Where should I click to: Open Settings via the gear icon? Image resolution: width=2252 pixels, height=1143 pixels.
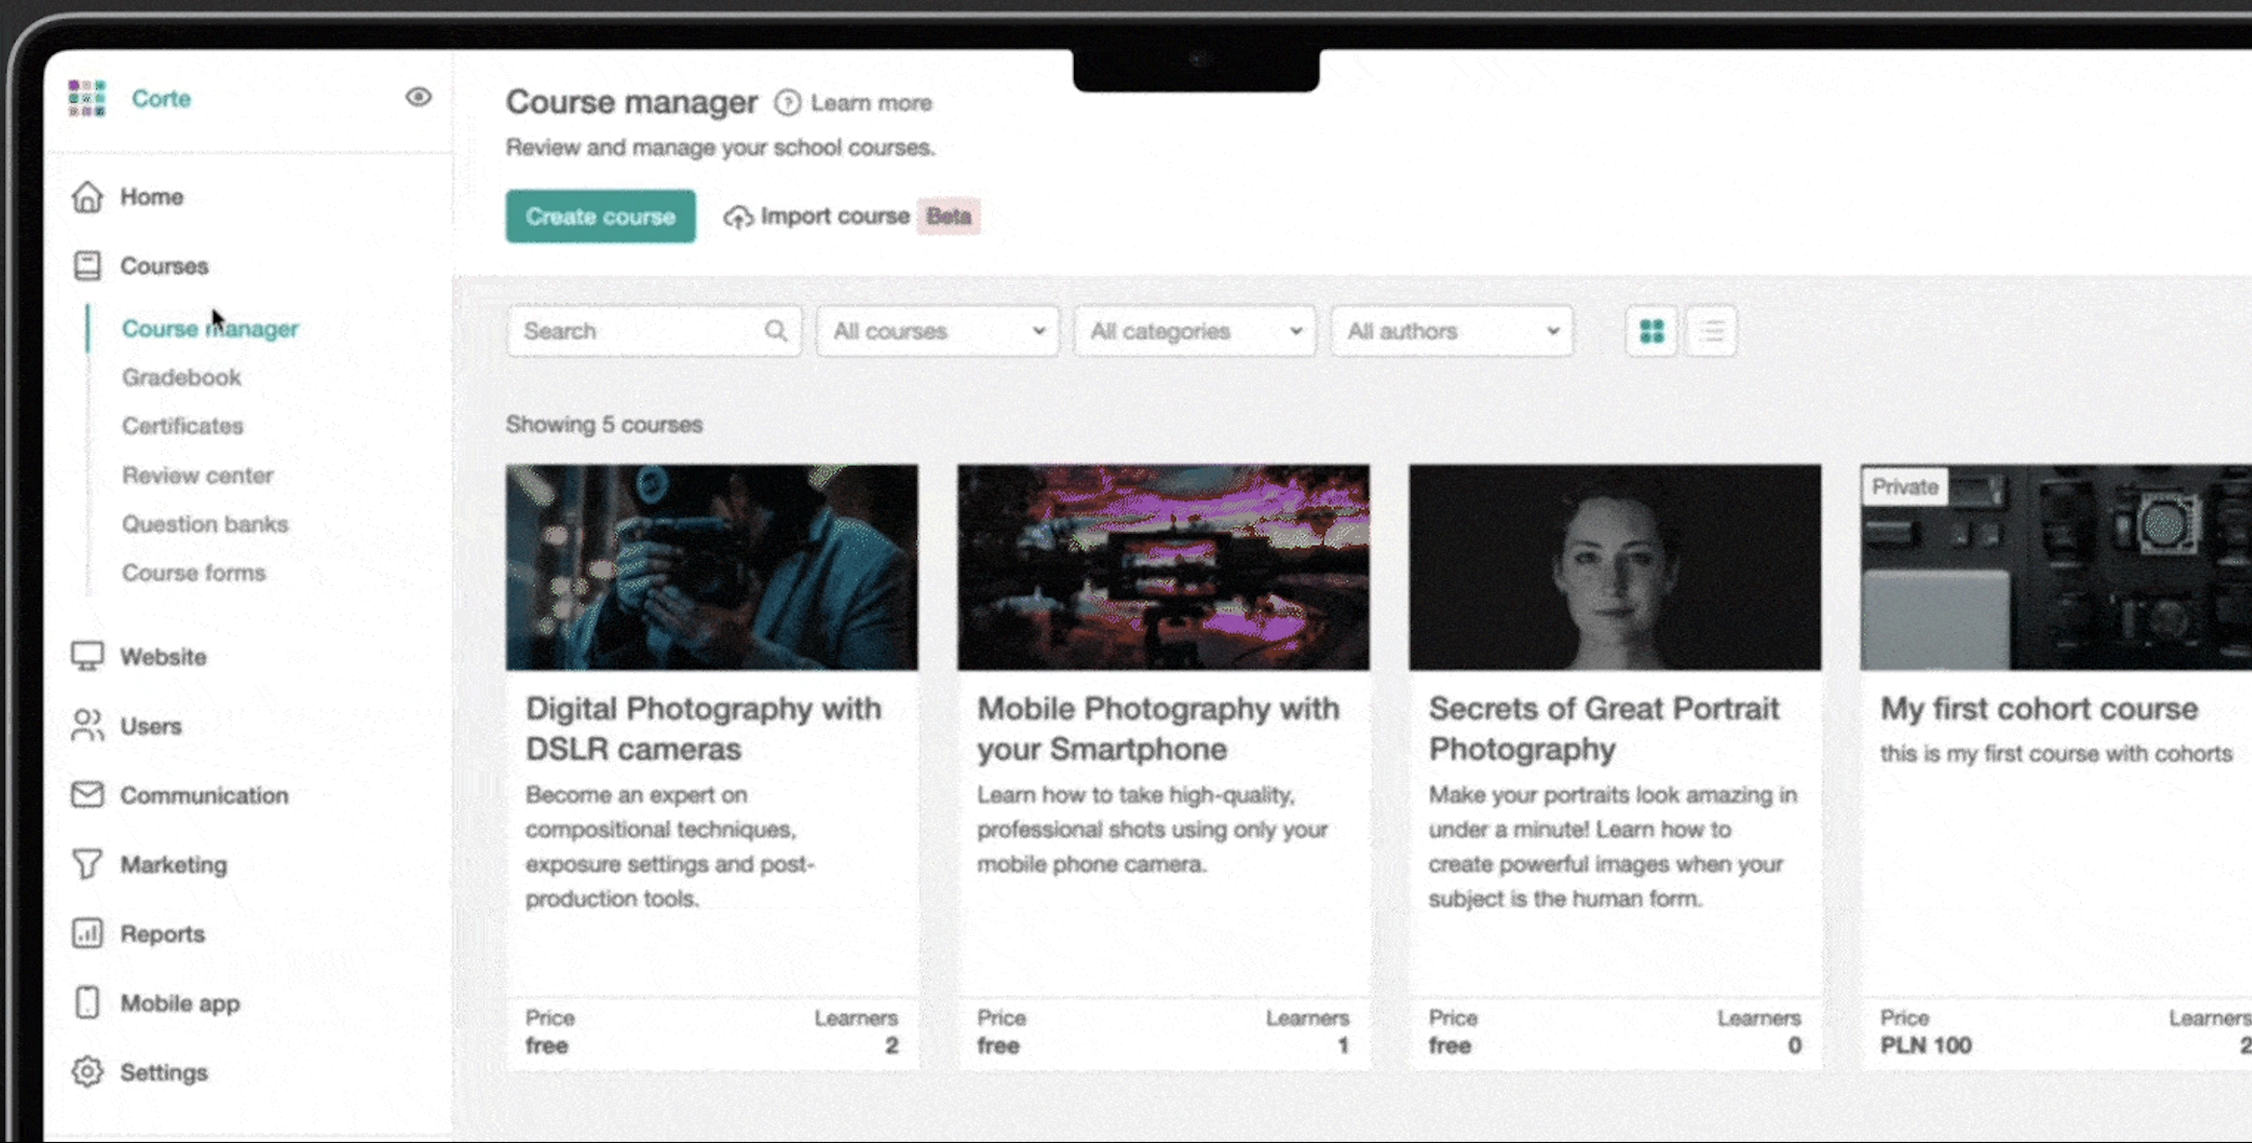88,1072
